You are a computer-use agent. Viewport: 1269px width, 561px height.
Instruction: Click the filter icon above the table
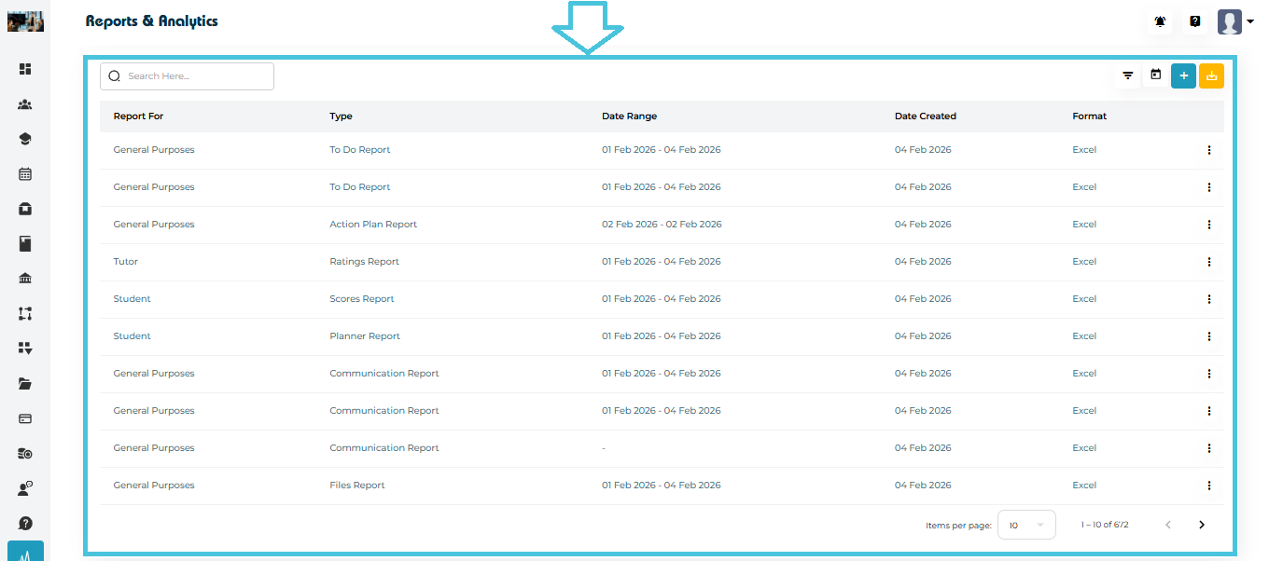coord(1127,75)
